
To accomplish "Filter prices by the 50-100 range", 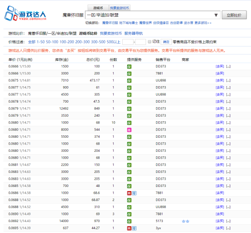I will pos(52,42).
